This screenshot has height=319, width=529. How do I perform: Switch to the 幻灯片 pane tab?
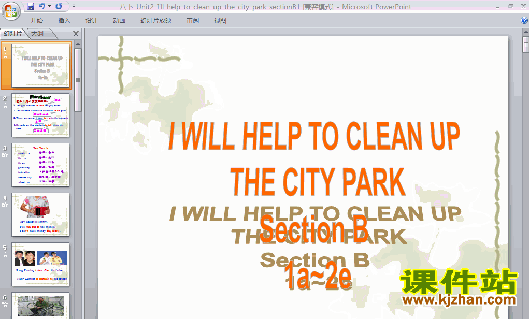pos(13,33)
